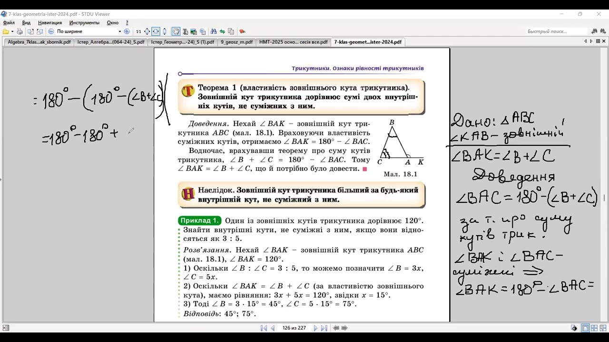Switch to the last status-bar page layout

tap(603, 328)
